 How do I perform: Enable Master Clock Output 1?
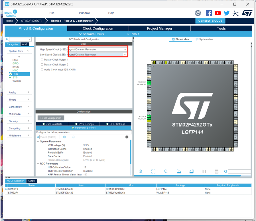(x=42, y=60)
